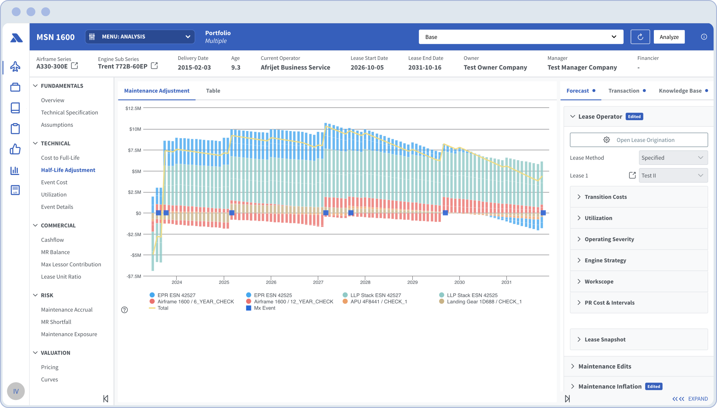Expand the Engine Strategy section
717x408 pixels.
click(x=605, y=260)
